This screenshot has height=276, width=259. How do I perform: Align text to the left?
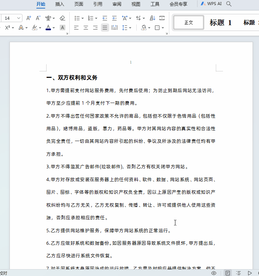[76, 28]
